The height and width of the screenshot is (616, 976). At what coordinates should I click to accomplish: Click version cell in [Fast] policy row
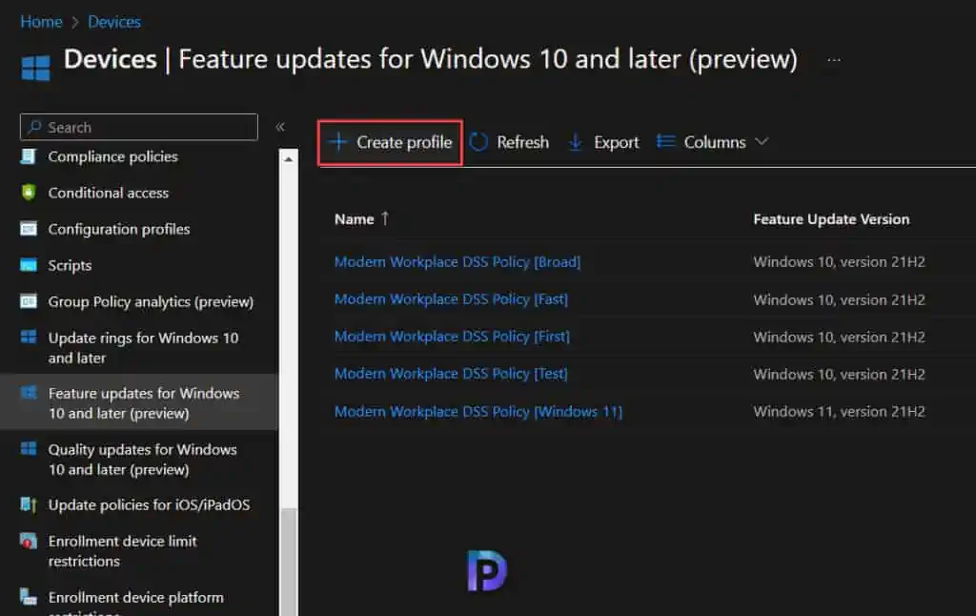(839, 299)
